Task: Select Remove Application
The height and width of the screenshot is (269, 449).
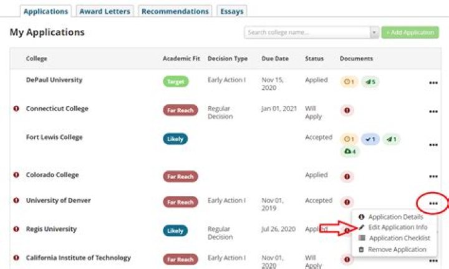Action: [393, 250]
